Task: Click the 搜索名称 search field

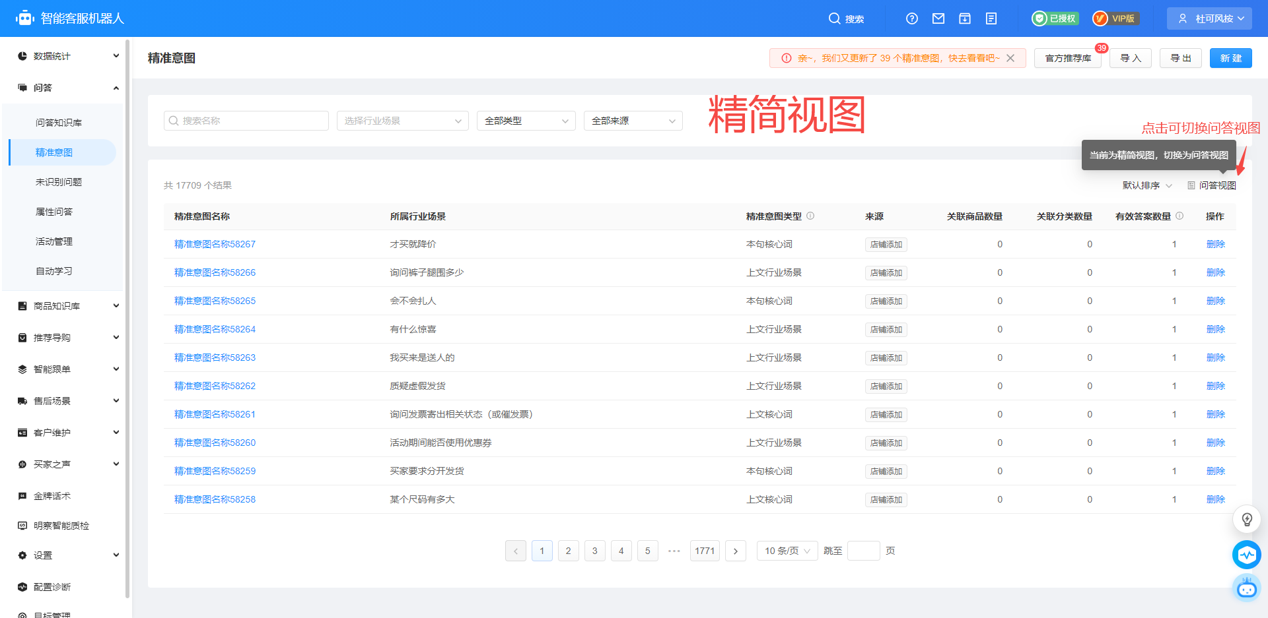Action: (246, 121)
